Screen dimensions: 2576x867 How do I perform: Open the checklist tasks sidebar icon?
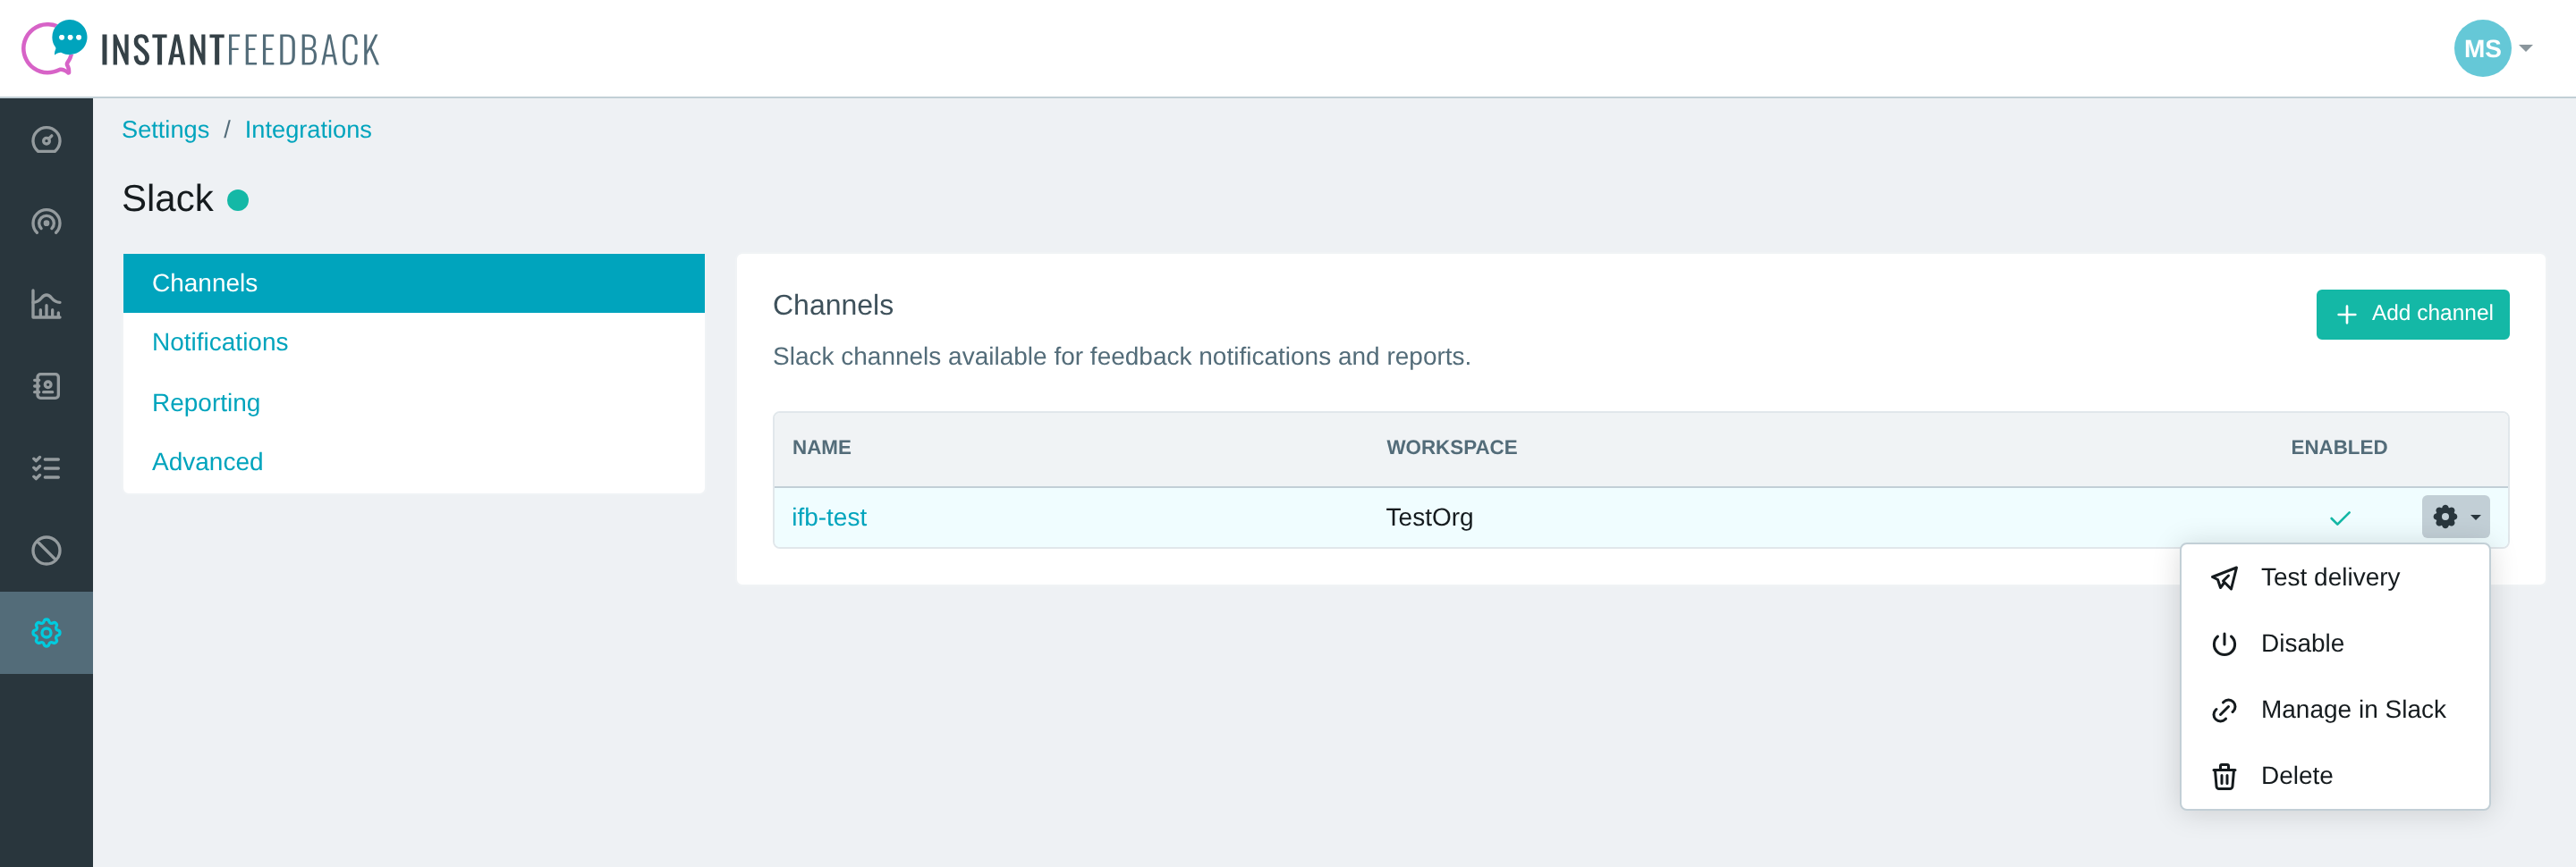tap(46, 467)
